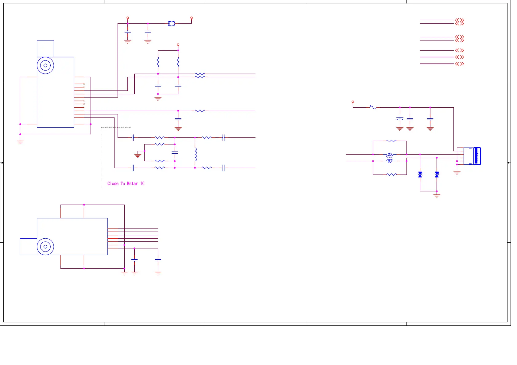Click the vertical inductor coil symbol
This screenshot has width=517, height=365.
tap(195, 154)
